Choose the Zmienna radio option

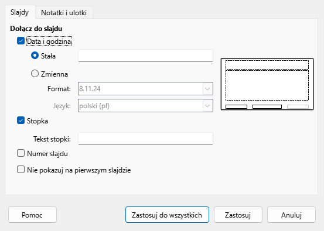pos(35,74)
